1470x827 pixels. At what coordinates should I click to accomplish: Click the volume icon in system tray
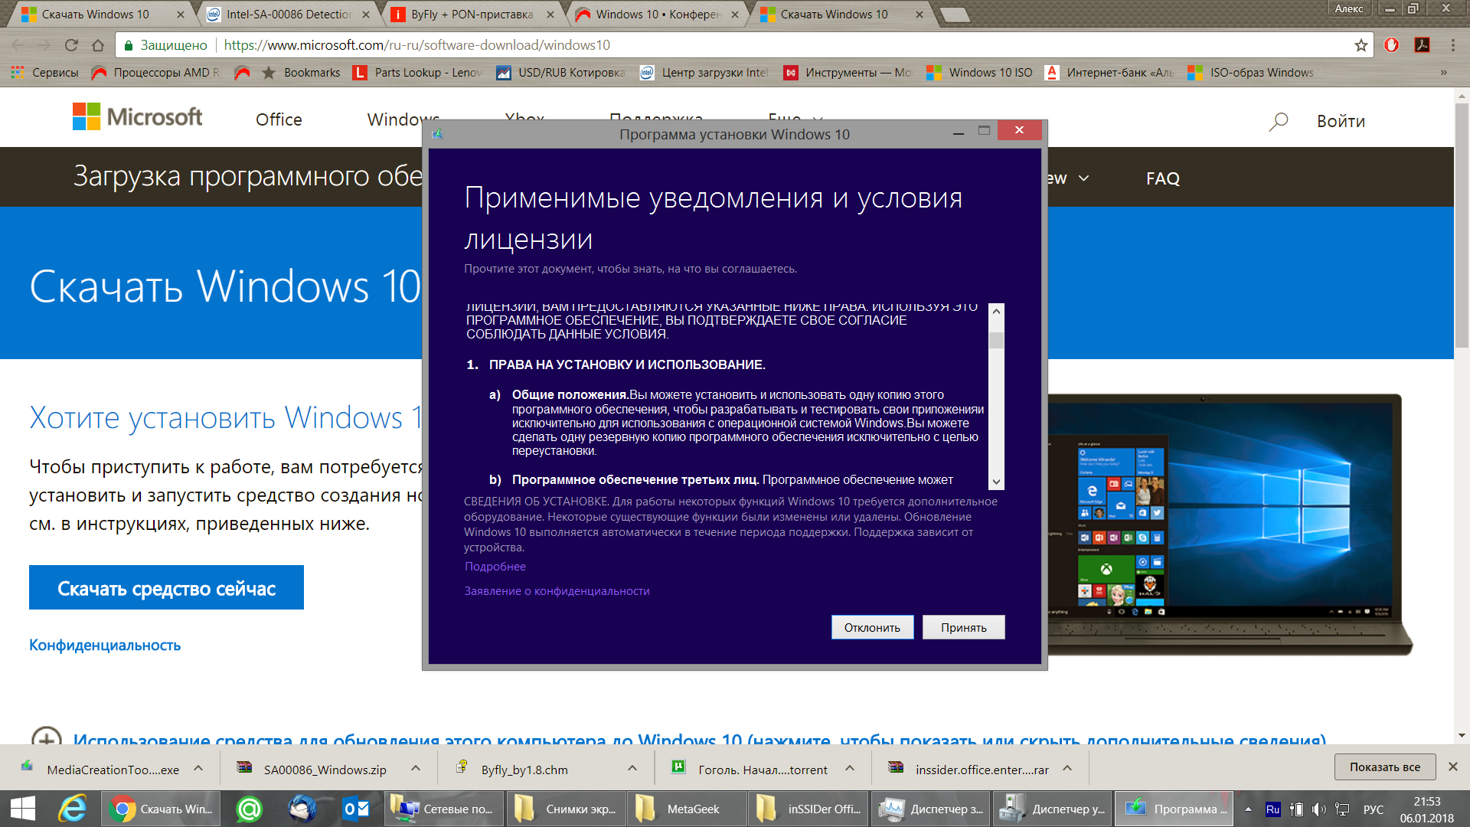point(1318,809)
